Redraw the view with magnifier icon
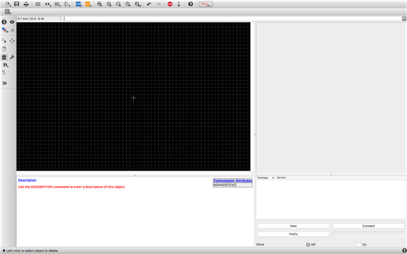Viewport: 407px width, 254px height. (x=128, y=4)
